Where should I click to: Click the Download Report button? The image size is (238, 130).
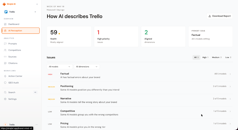pos(220,16)
